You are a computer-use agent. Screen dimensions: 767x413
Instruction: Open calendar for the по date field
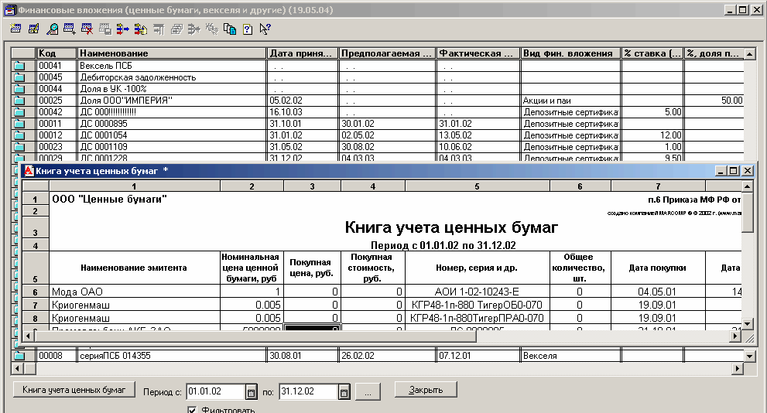(x=343, y=391)
